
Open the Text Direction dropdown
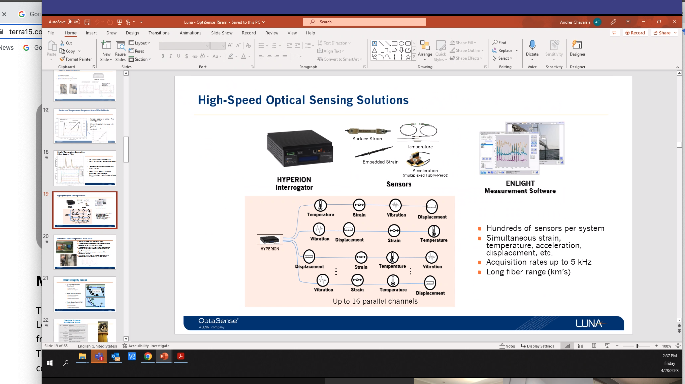coord(334,43)
